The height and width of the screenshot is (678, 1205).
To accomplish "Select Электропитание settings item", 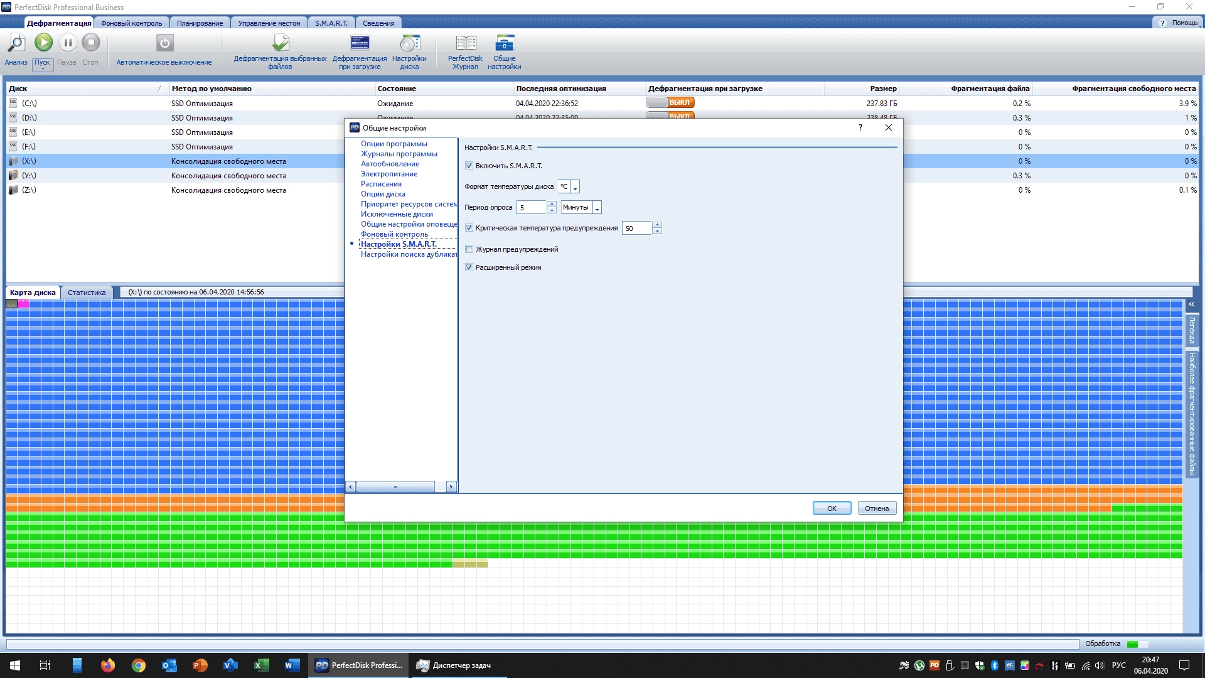I will [388, 174].
